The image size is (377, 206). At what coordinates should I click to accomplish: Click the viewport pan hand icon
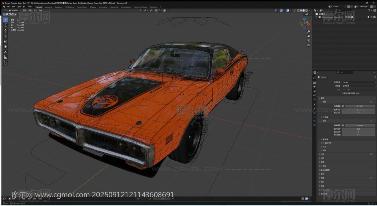308,36
